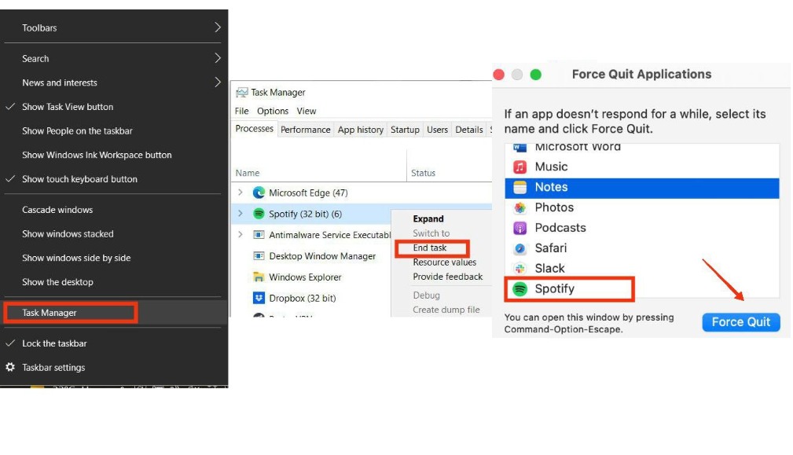Viewport: 793px width, 455px height.
Task: Click the Dropbox (32 bit) icon
Action: point(259,298)
